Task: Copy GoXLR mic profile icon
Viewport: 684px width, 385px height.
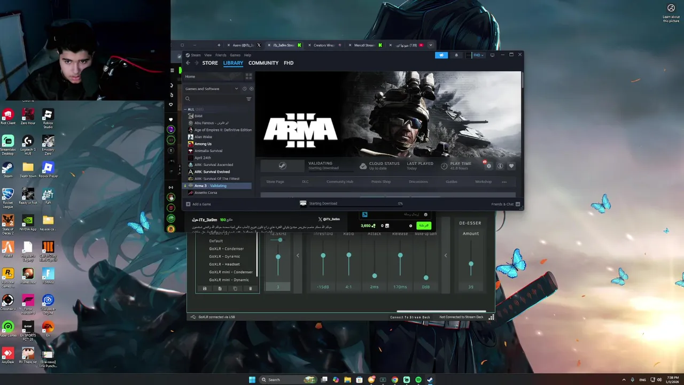Action: coord(235,289)
